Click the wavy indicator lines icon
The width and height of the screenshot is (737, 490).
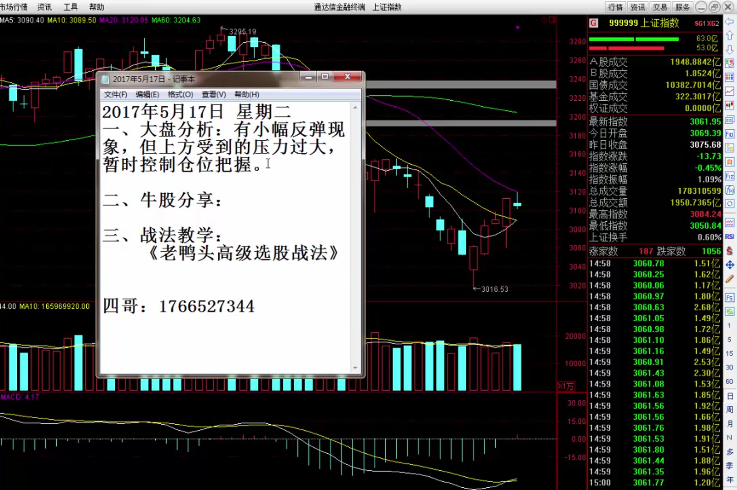pos(730,222)
